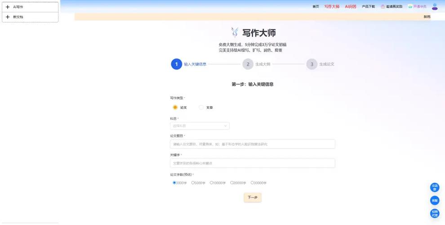445x225 pixels.
Task: Click the 第一步：输入关键信息 heading
Action: click(x=253, y=85)
